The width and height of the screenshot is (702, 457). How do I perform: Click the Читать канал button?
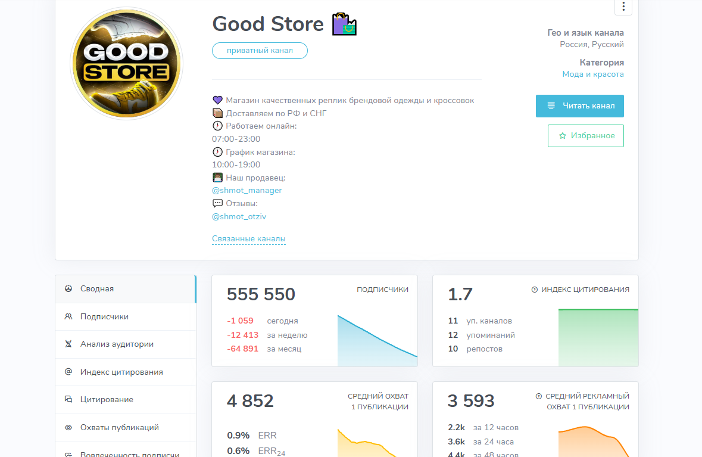580,105
